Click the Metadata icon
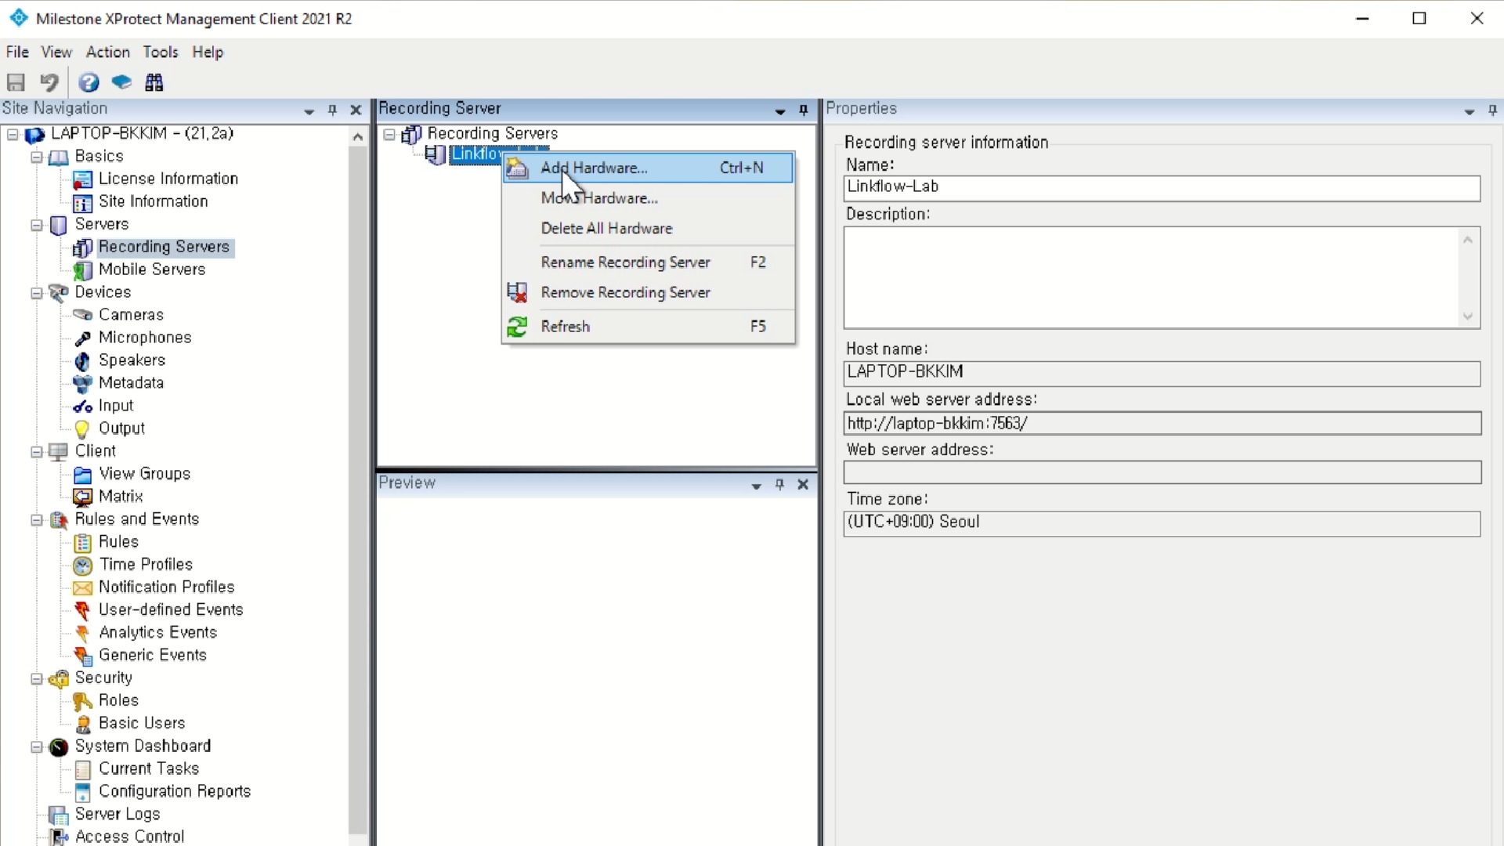This screenshot has width=1504, height=846. click(82, 384)
